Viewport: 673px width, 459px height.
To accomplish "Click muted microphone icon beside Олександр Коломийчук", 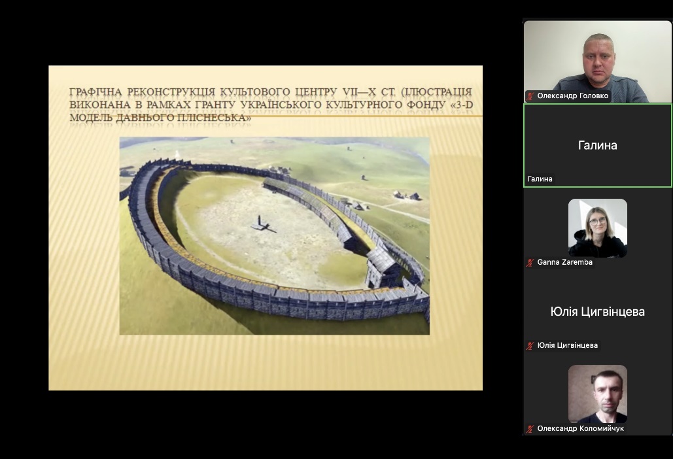I will click(x=530, y=428).
